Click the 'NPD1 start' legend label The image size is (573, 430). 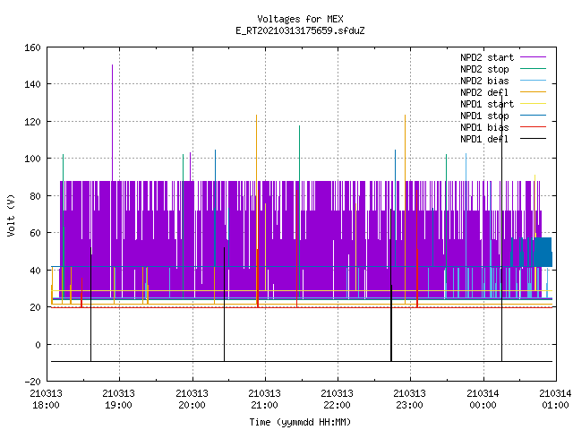click(487, 104)
